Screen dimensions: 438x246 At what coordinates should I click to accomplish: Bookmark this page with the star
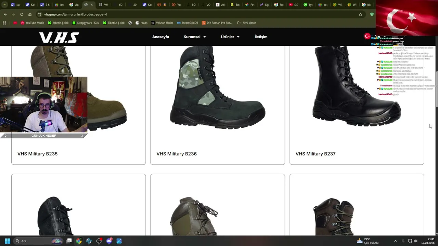tap(360, 14)
